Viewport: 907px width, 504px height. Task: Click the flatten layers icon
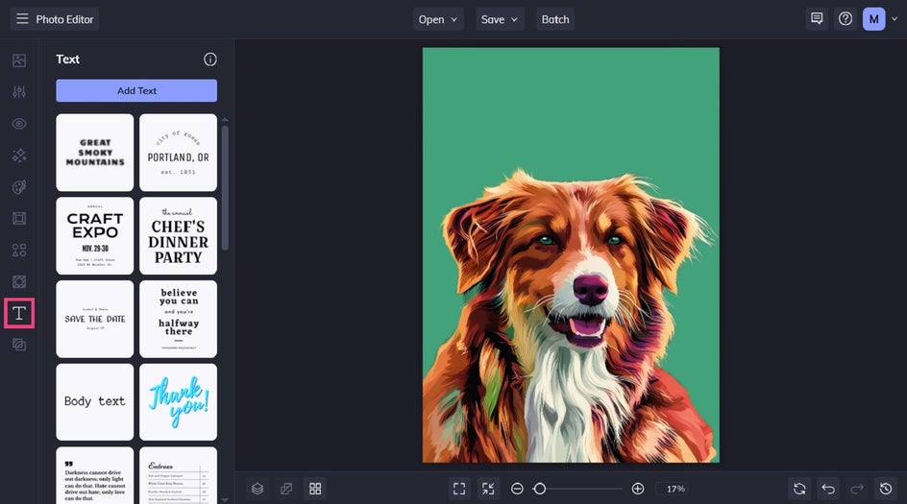coord(286,489)
